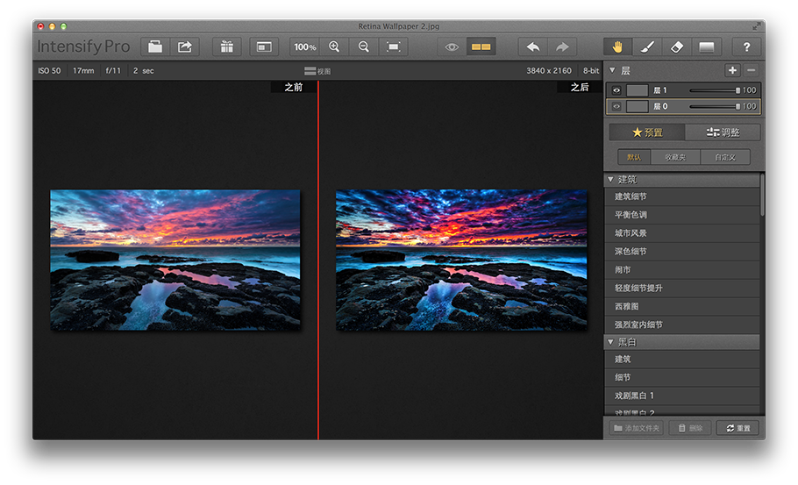Click the 添加文件夹 add folder button
This screenshot has width=798, height=485.
[x=636, y=428]
